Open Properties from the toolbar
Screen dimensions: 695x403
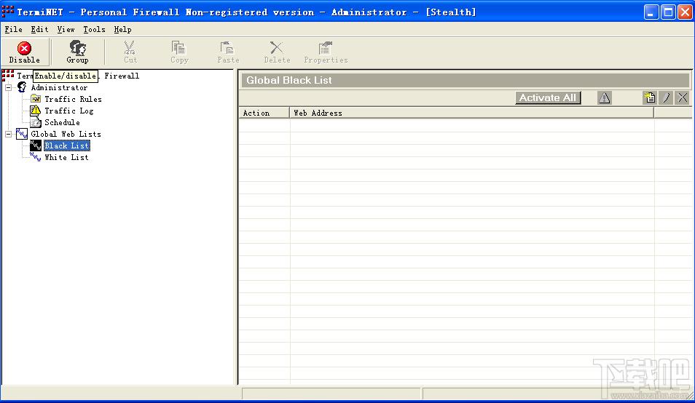click(x=326, y=52)
